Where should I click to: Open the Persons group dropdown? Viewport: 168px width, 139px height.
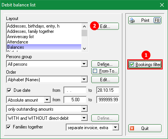(x=84, y=64)
